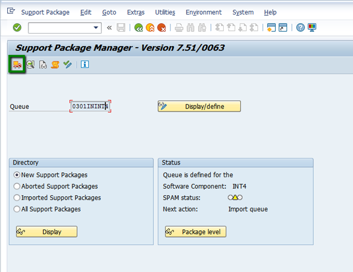Click the Display/define button
Viewport: 353px width, 272px height.
pyautogui.click(x=199, y=106)
